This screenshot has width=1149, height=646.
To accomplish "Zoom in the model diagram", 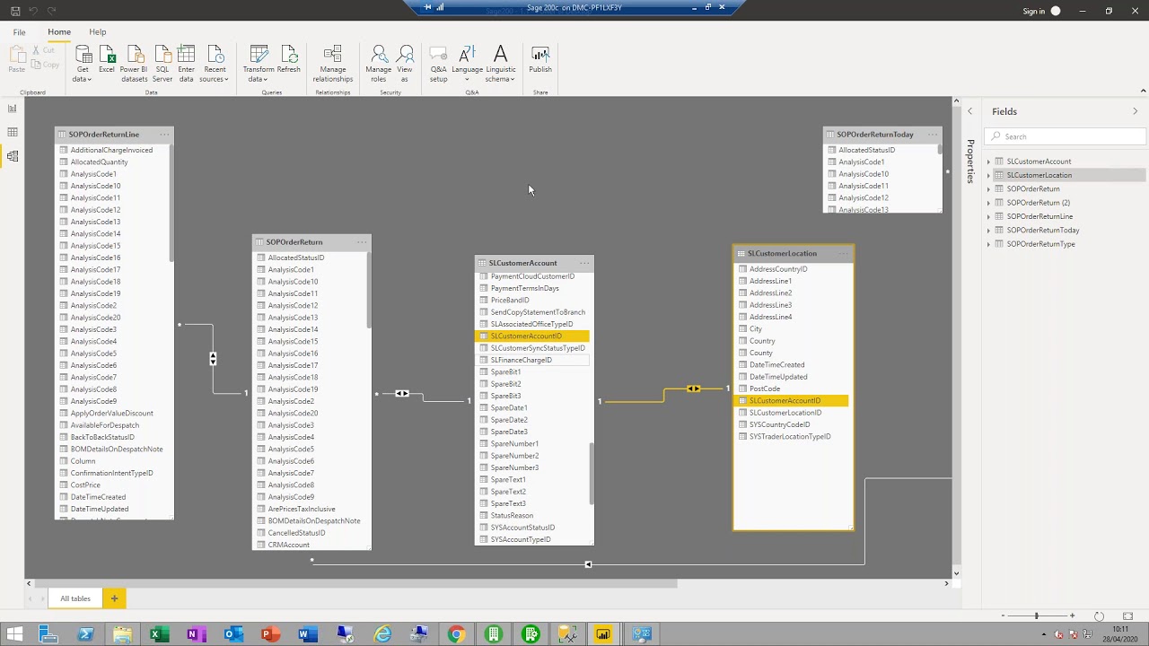I will pos(1072,616).
